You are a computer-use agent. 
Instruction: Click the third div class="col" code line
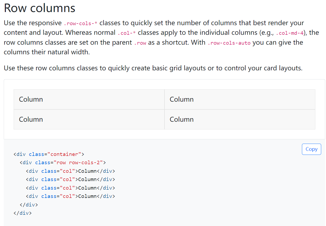[70, 188]
